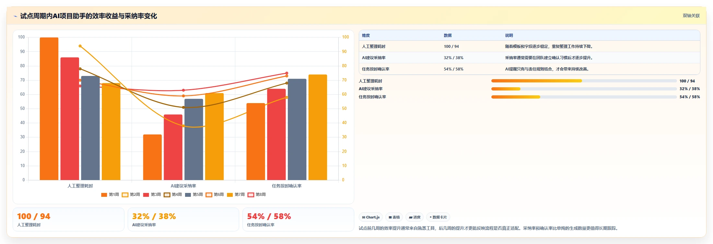
Task: Click the 100 / 94 value right of progress bar
Action: click(x=687, y=81)
